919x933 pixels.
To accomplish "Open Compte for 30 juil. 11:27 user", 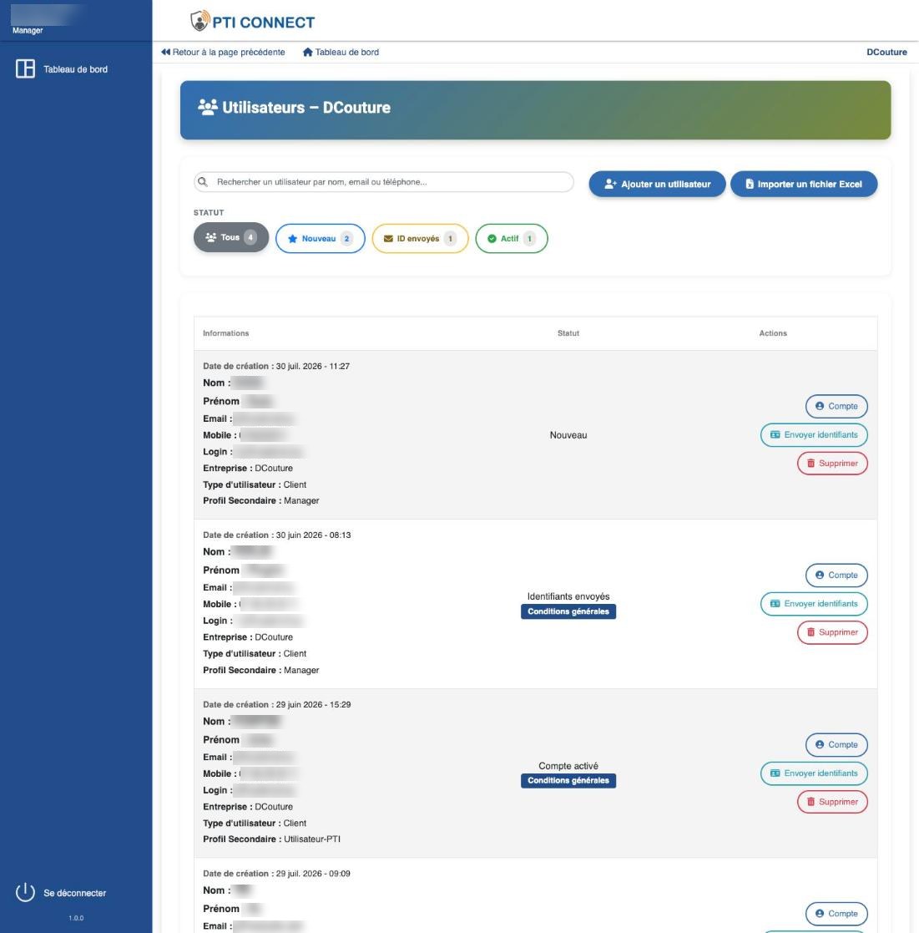I will click(x=836, y=407).
